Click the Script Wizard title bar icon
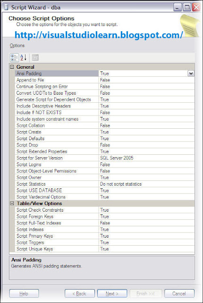Screen dimensions: 203x303 click(x=6, y=8)
